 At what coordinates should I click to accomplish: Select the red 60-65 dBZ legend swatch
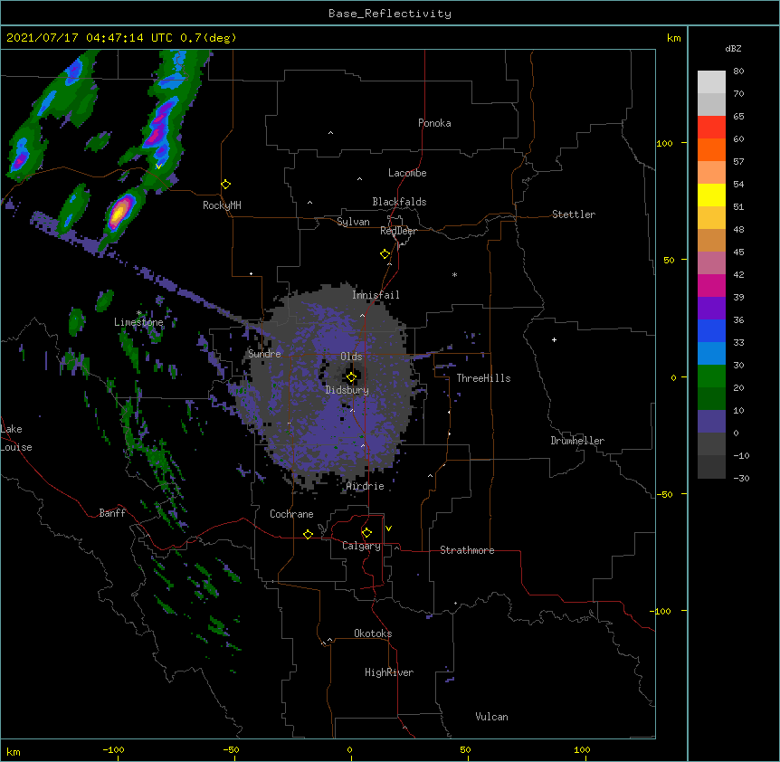coord(711,128)
